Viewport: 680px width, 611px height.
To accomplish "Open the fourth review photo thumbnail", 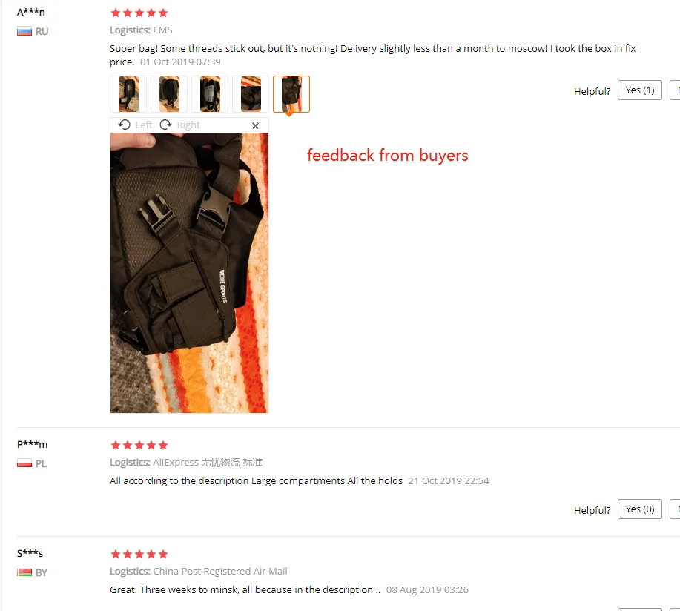I will [x=251, y=94].
